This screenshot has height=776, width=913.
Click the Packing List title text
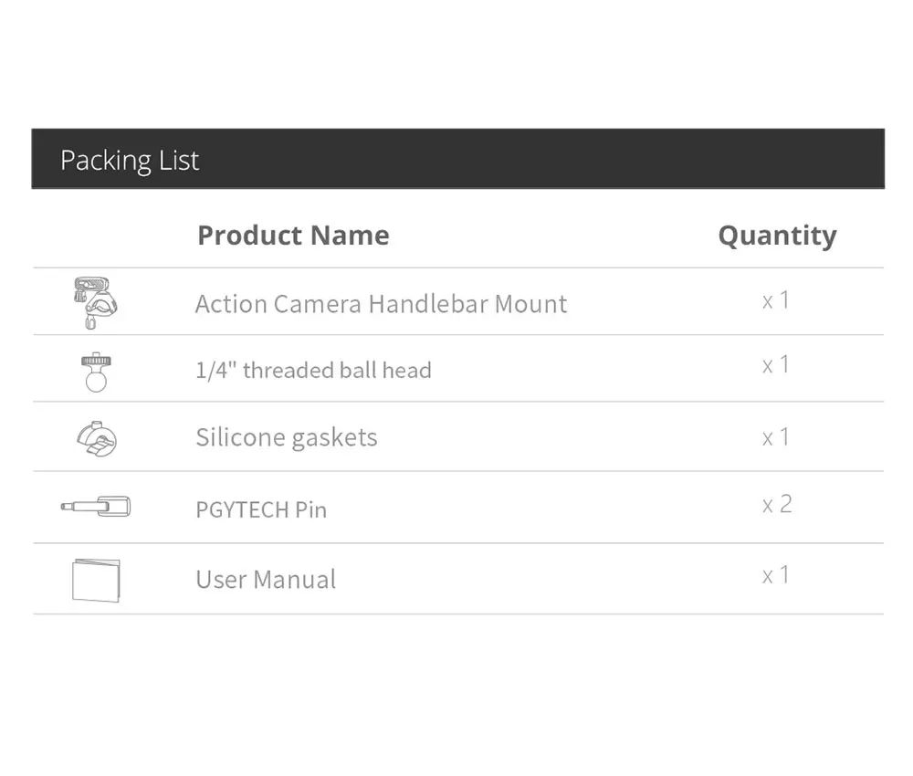point(130,161)
